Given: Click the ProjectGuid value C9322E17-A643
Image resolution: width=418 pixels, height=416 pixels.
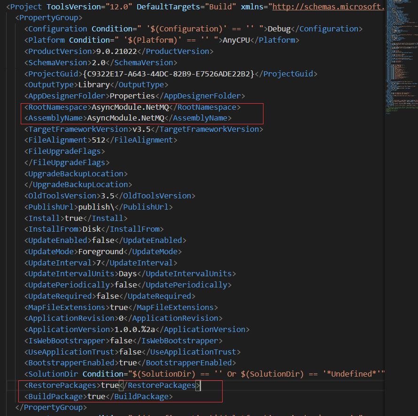Looking at the screenshot, I should point(169,74).
